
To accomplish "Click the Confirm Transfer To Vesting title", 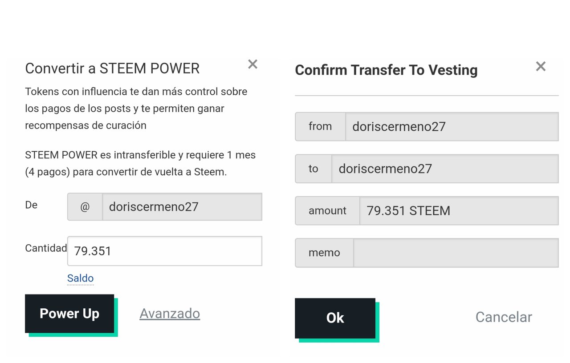I will coord(386,70).
